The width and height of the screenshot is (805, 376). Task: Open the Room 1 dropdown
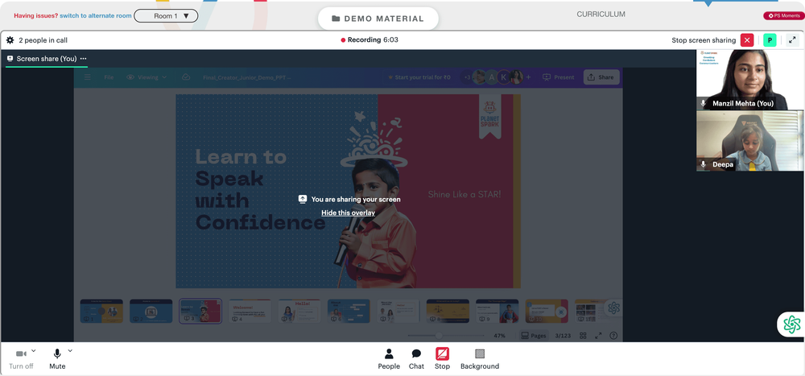coord(166,16)
